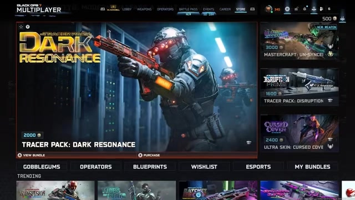Screen dimensions: 355x200
Task: Click the padlock icon in the top bar
Action: pos(296,9)
